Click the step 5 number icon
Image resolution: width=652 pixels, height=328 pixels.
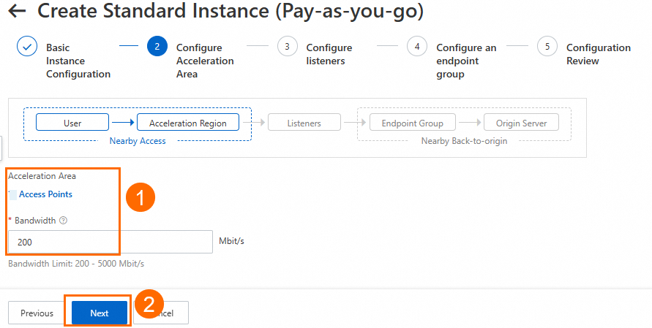tap(547, 47)
